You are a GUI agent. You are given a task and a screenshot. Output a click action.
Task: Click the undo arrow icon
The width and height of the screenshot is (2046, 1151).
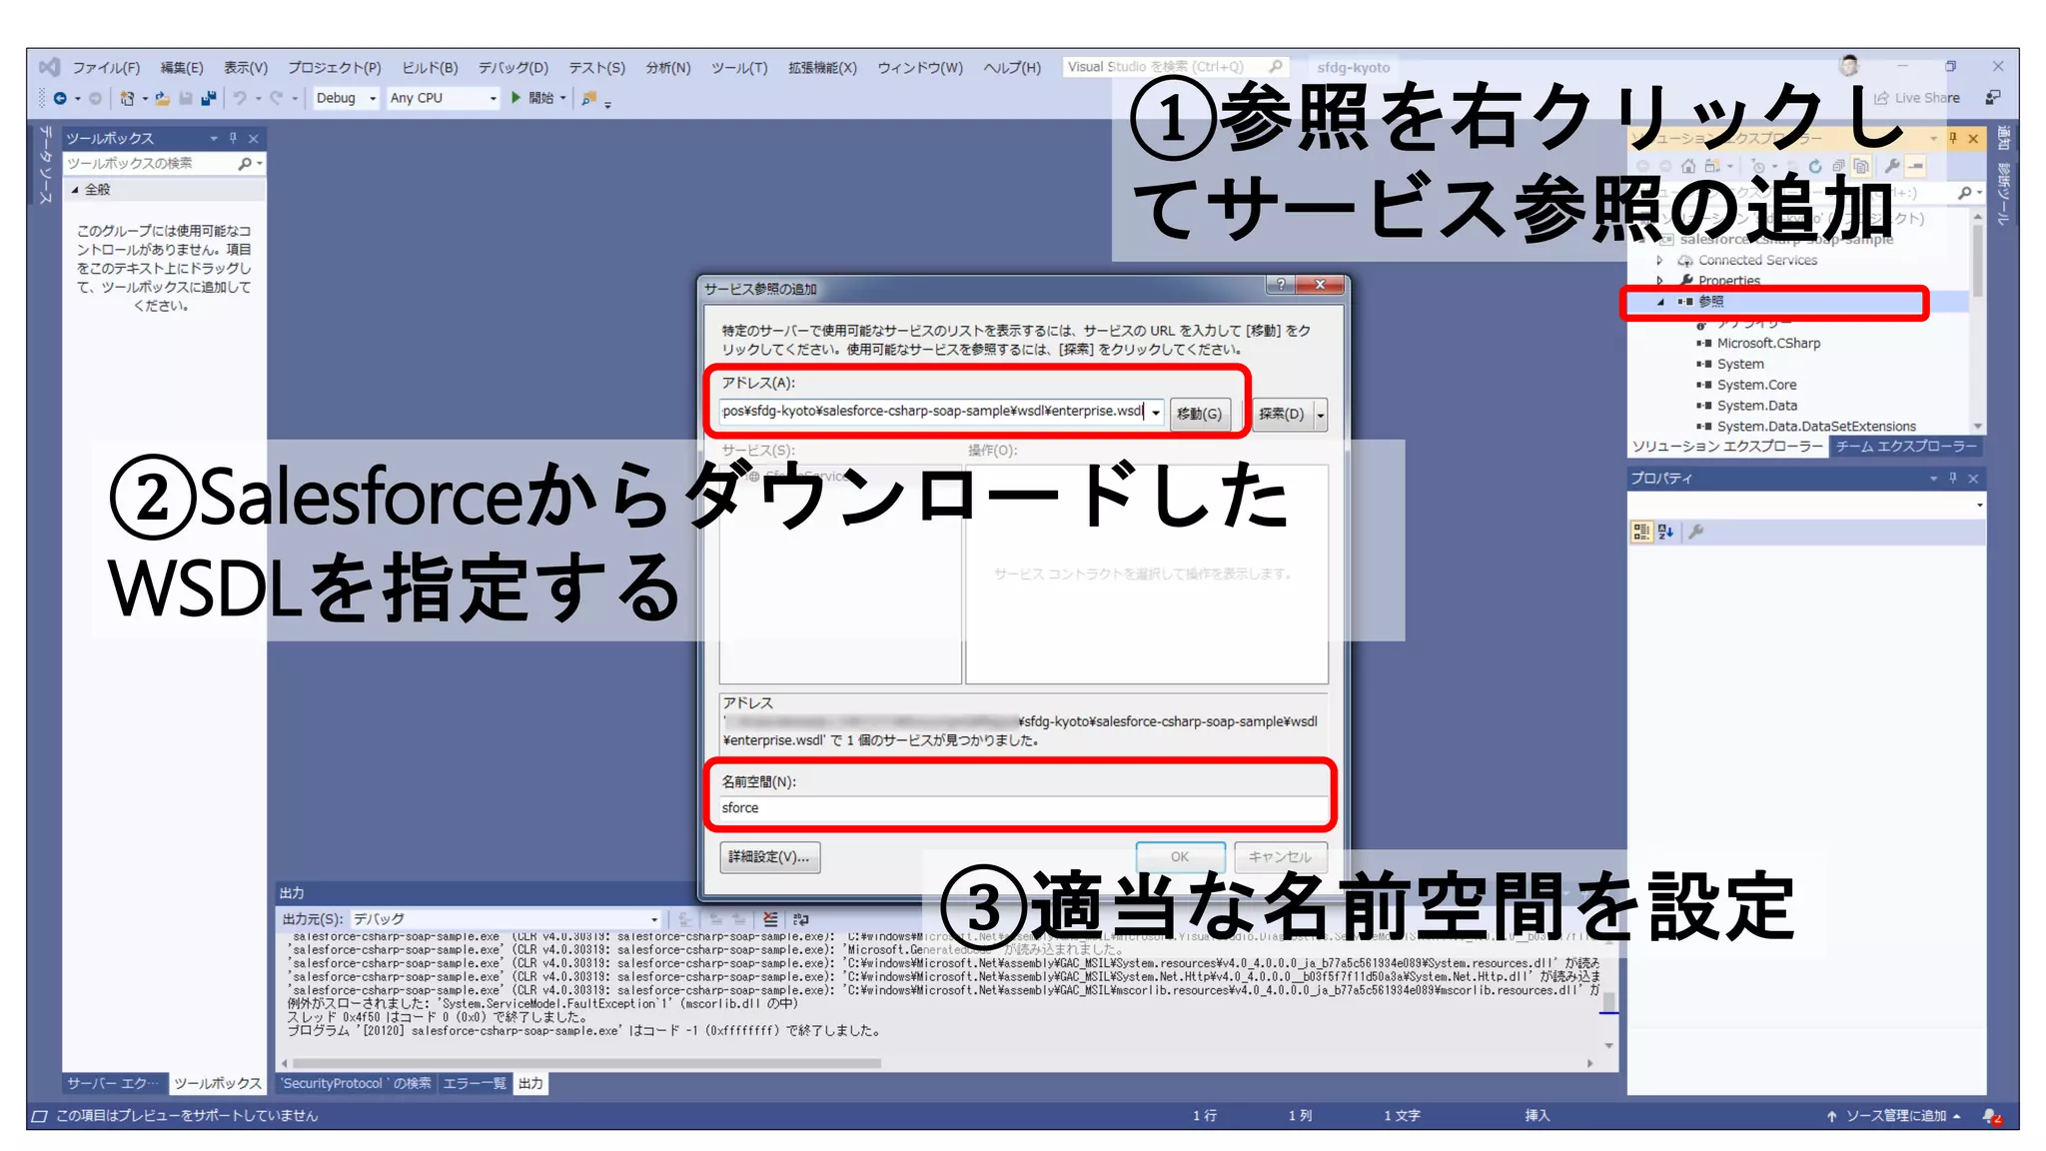240,98
